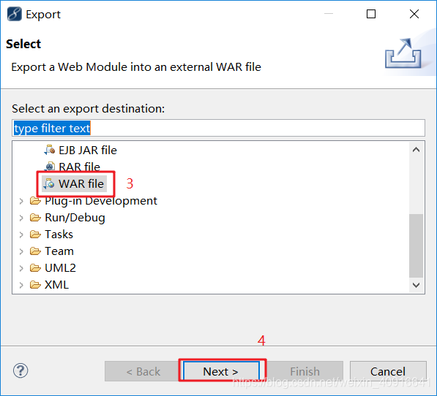This screenshot has height=396, width=437.
Task: Click the Finish button
Action: (305, 371)
